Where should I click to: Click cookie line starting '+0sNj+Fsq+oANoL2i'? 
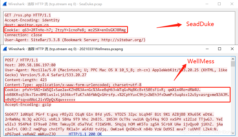[x=40, y=100]
